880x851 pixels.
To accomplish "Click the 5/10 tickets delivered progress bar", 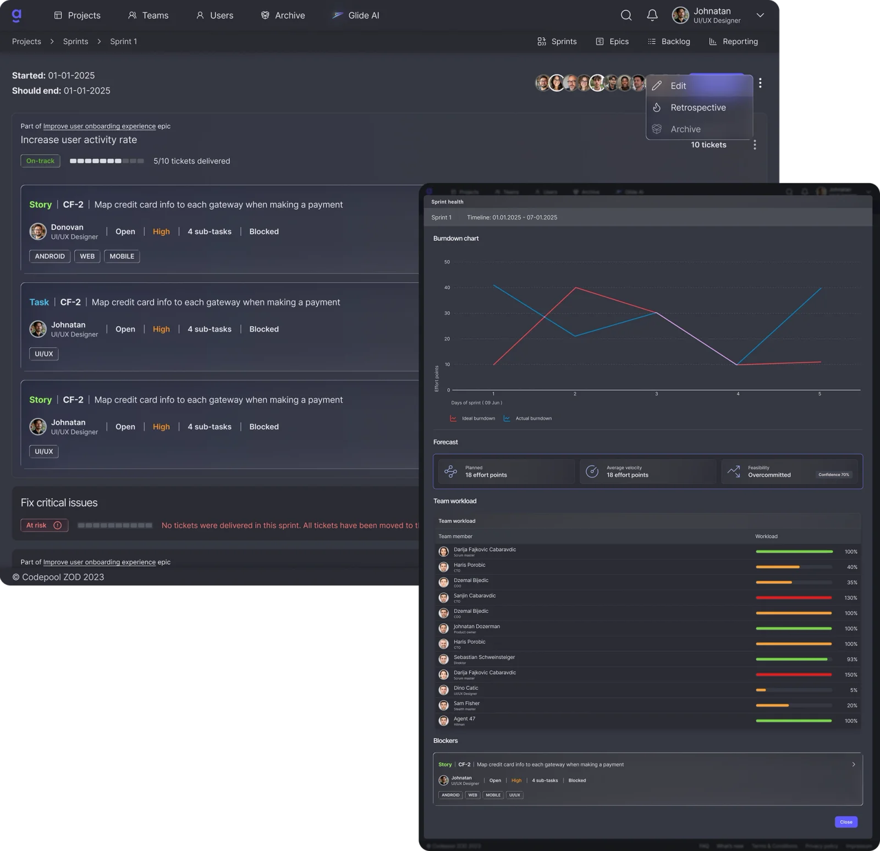I will (x=107, y=161).
